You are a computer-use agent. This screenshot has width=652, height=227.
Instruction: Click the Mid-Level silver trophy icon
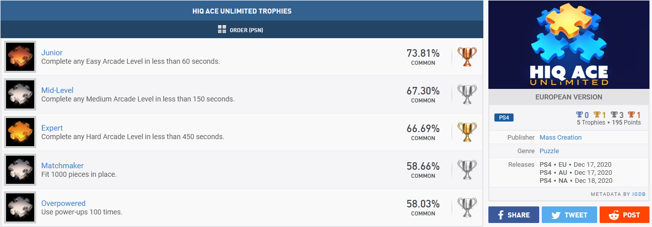(467, 94)
